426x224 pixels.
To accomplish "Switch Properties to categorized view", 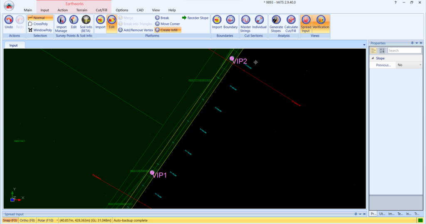I will point(374,51).
